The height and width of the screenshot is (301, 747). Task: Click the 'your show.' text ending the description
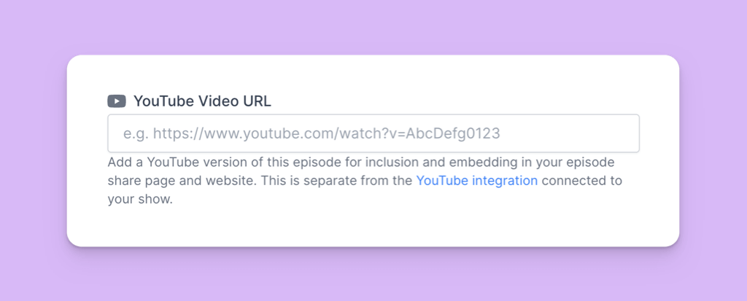[x=140, y=199]
